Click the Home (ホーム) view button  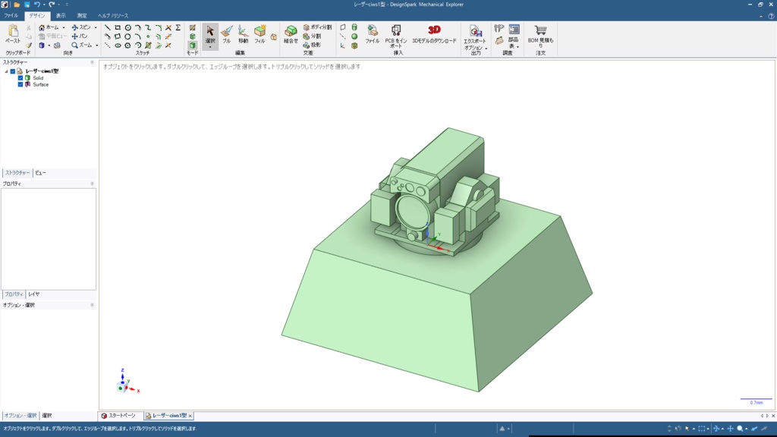49,27
